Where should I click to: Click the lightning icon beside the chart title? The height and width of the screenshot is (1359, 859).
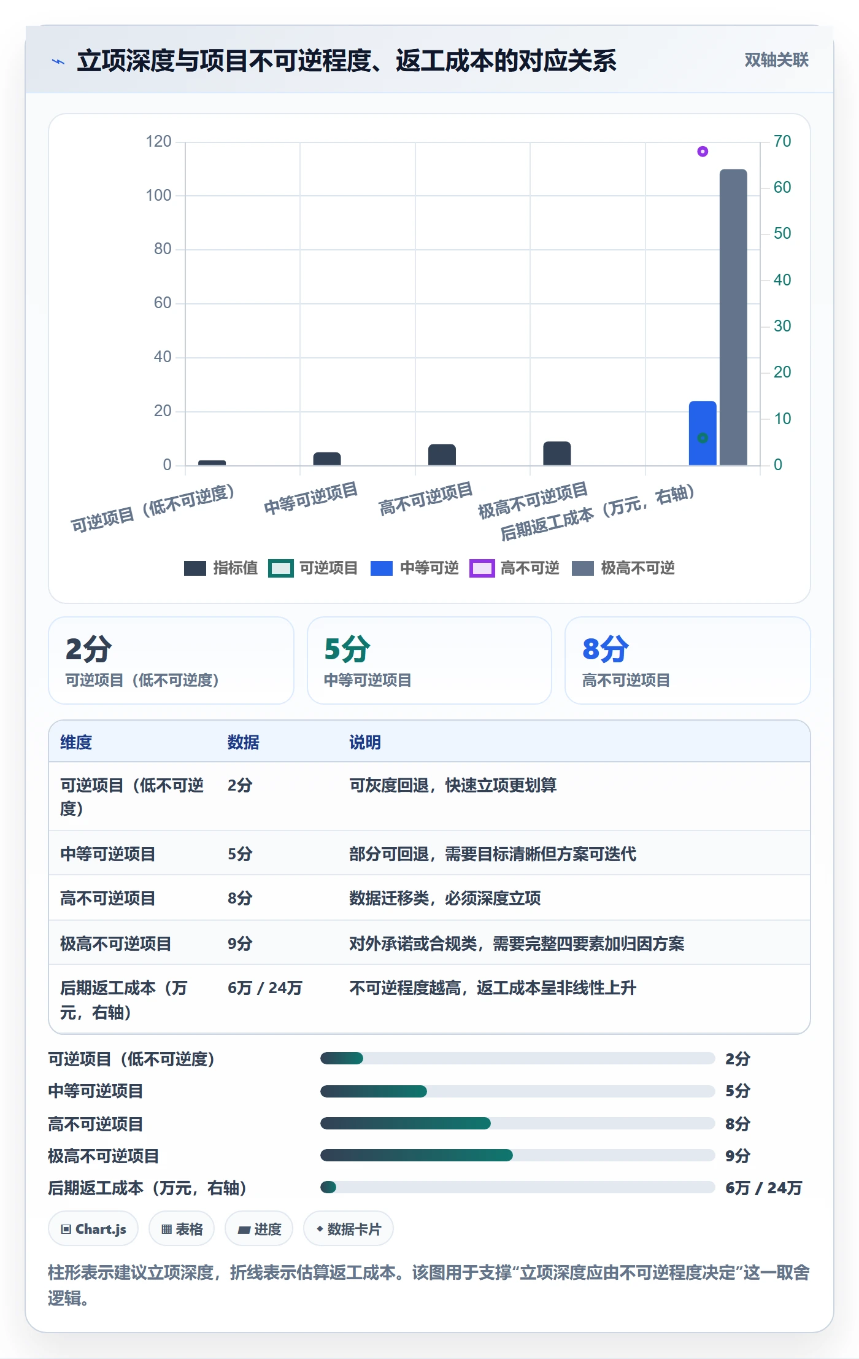point(58,61)
